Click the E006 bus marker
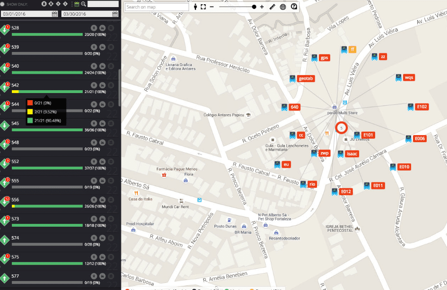The height and width of the screenshot is (290, 447). [x=416, y=139]
